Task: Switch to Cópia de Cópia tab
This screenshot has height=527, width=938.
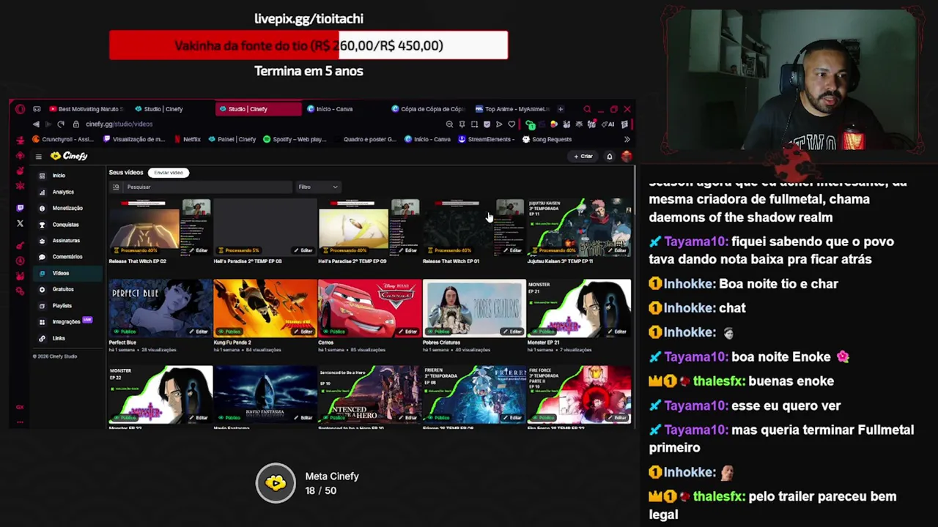Action: [x=429, y=109]
